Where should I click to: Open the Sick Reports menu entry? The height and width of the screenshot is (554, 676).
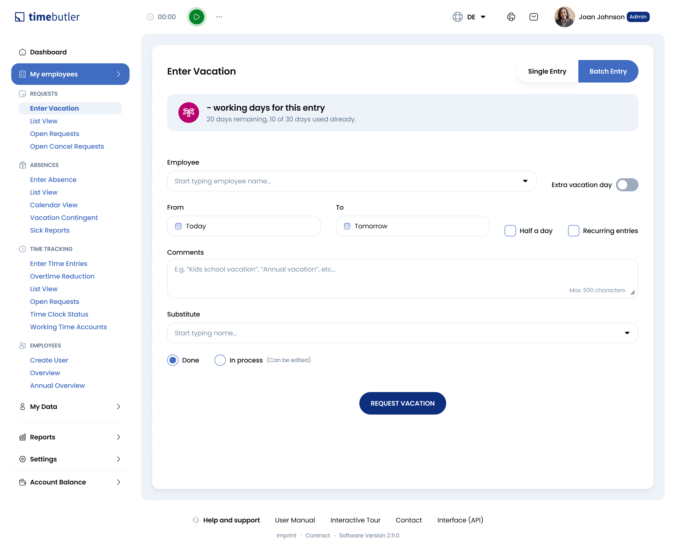[50, 230]
